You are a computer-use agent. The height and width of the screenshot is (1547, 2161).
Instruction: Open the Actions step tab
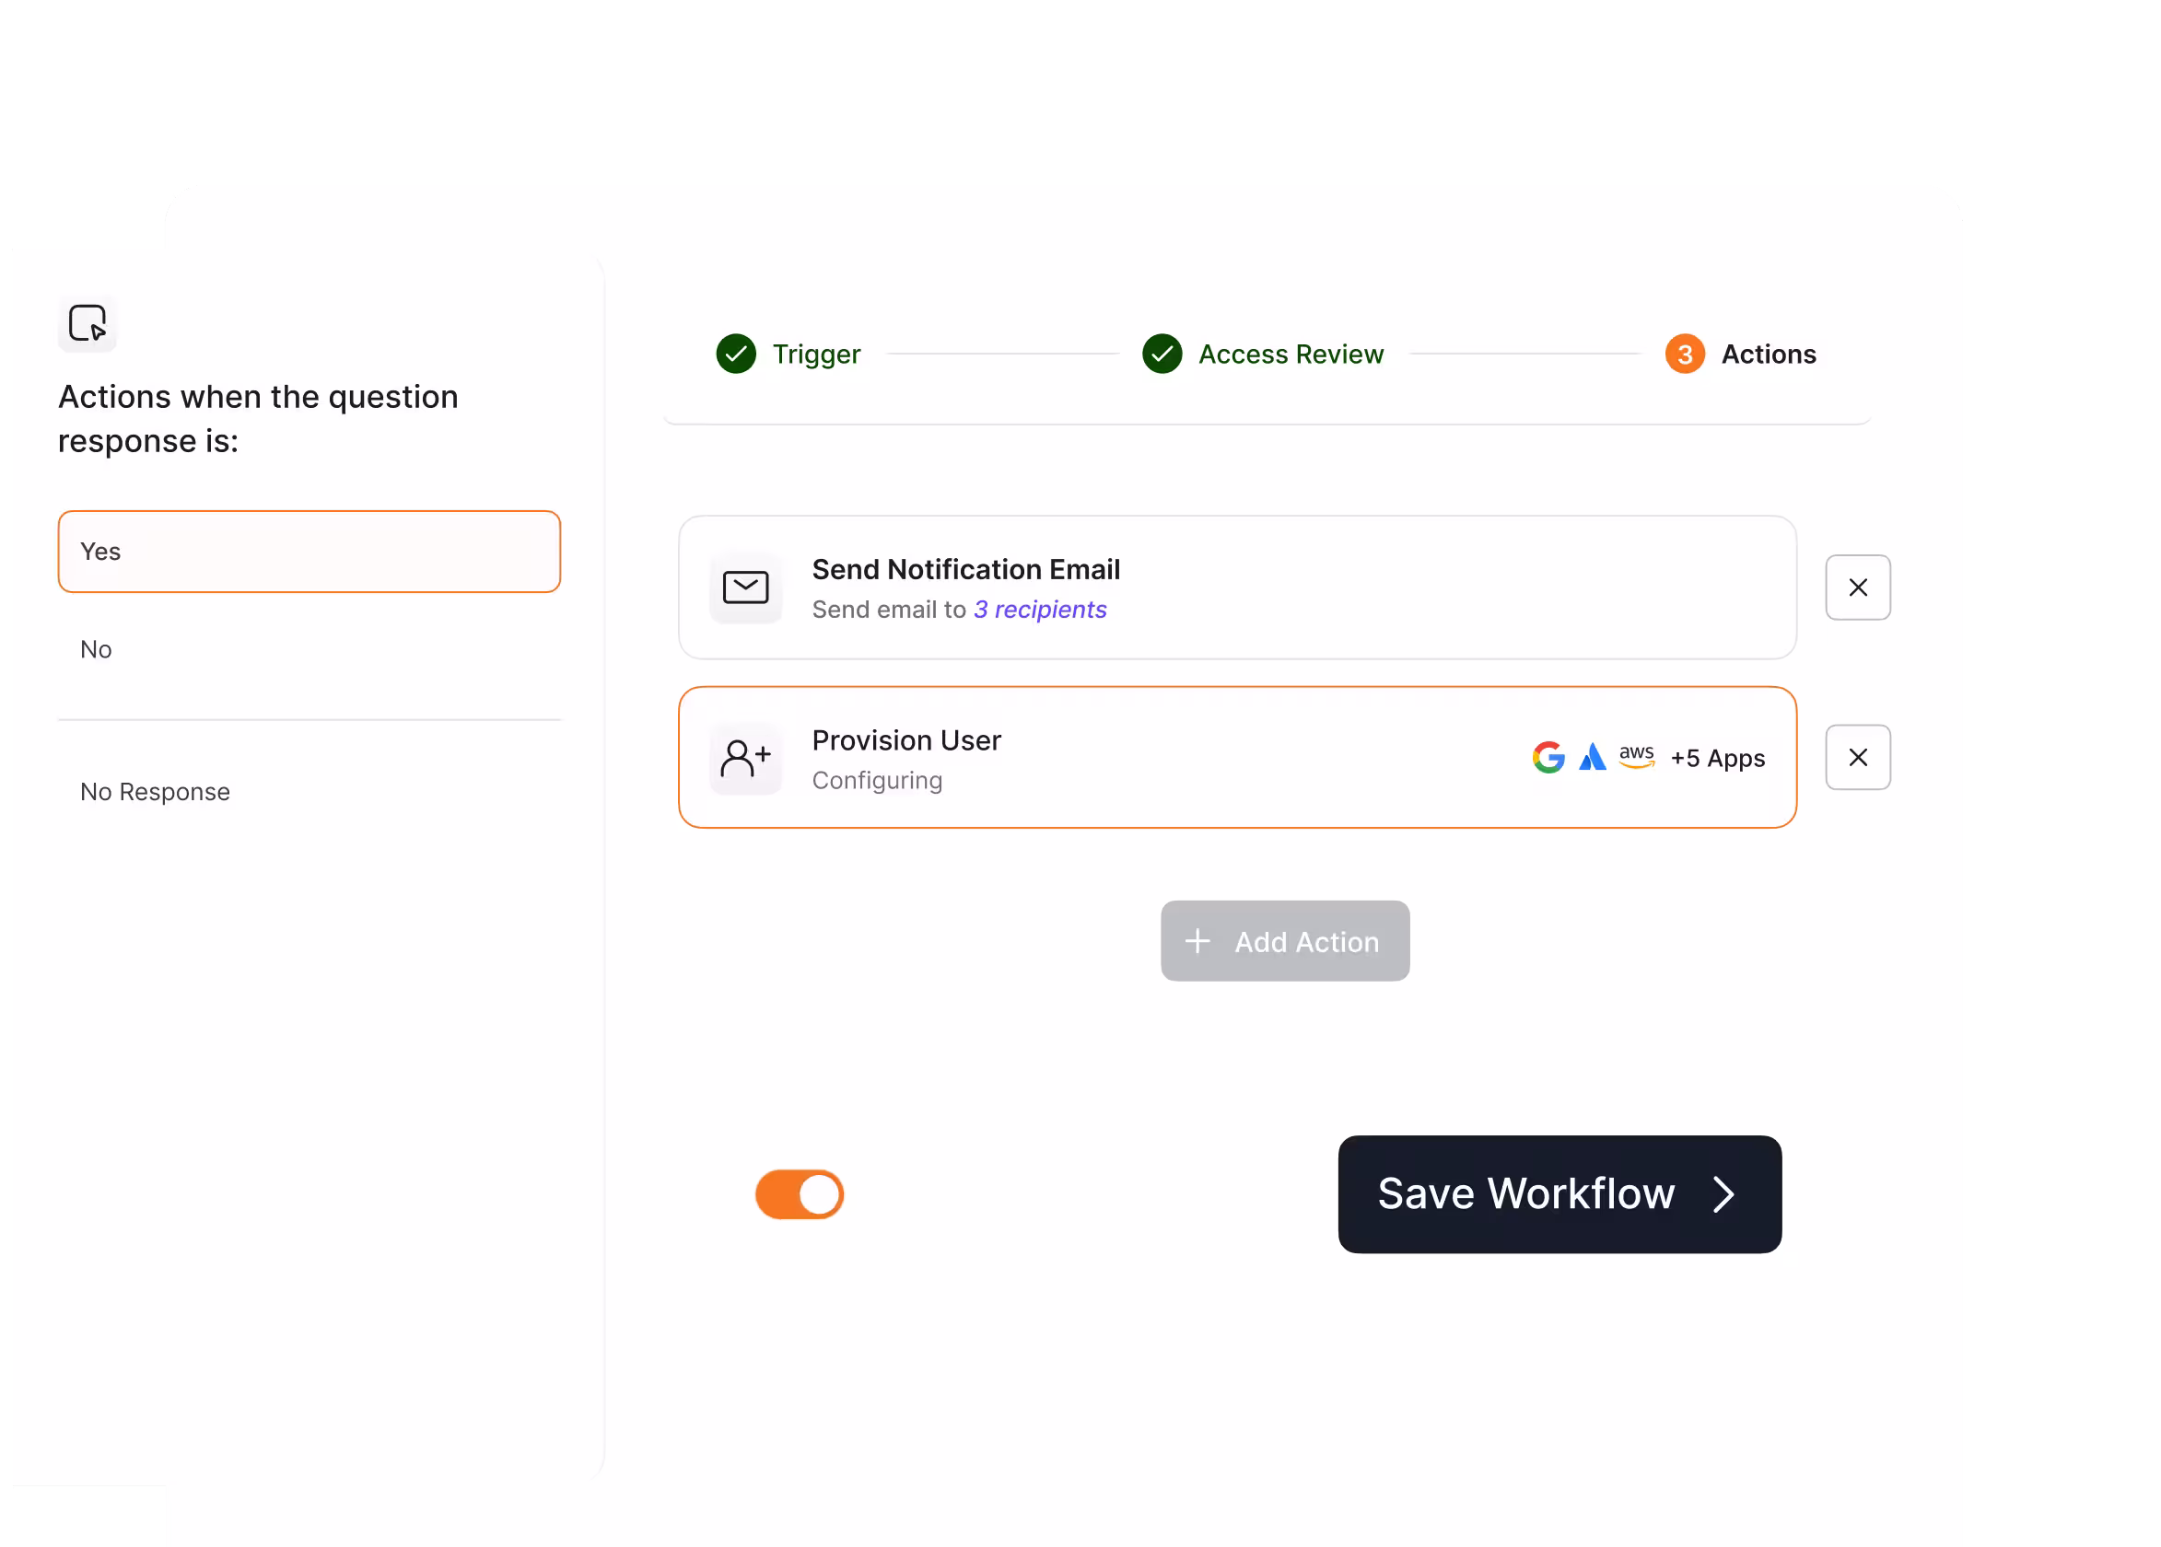[x=1768, y=355]
